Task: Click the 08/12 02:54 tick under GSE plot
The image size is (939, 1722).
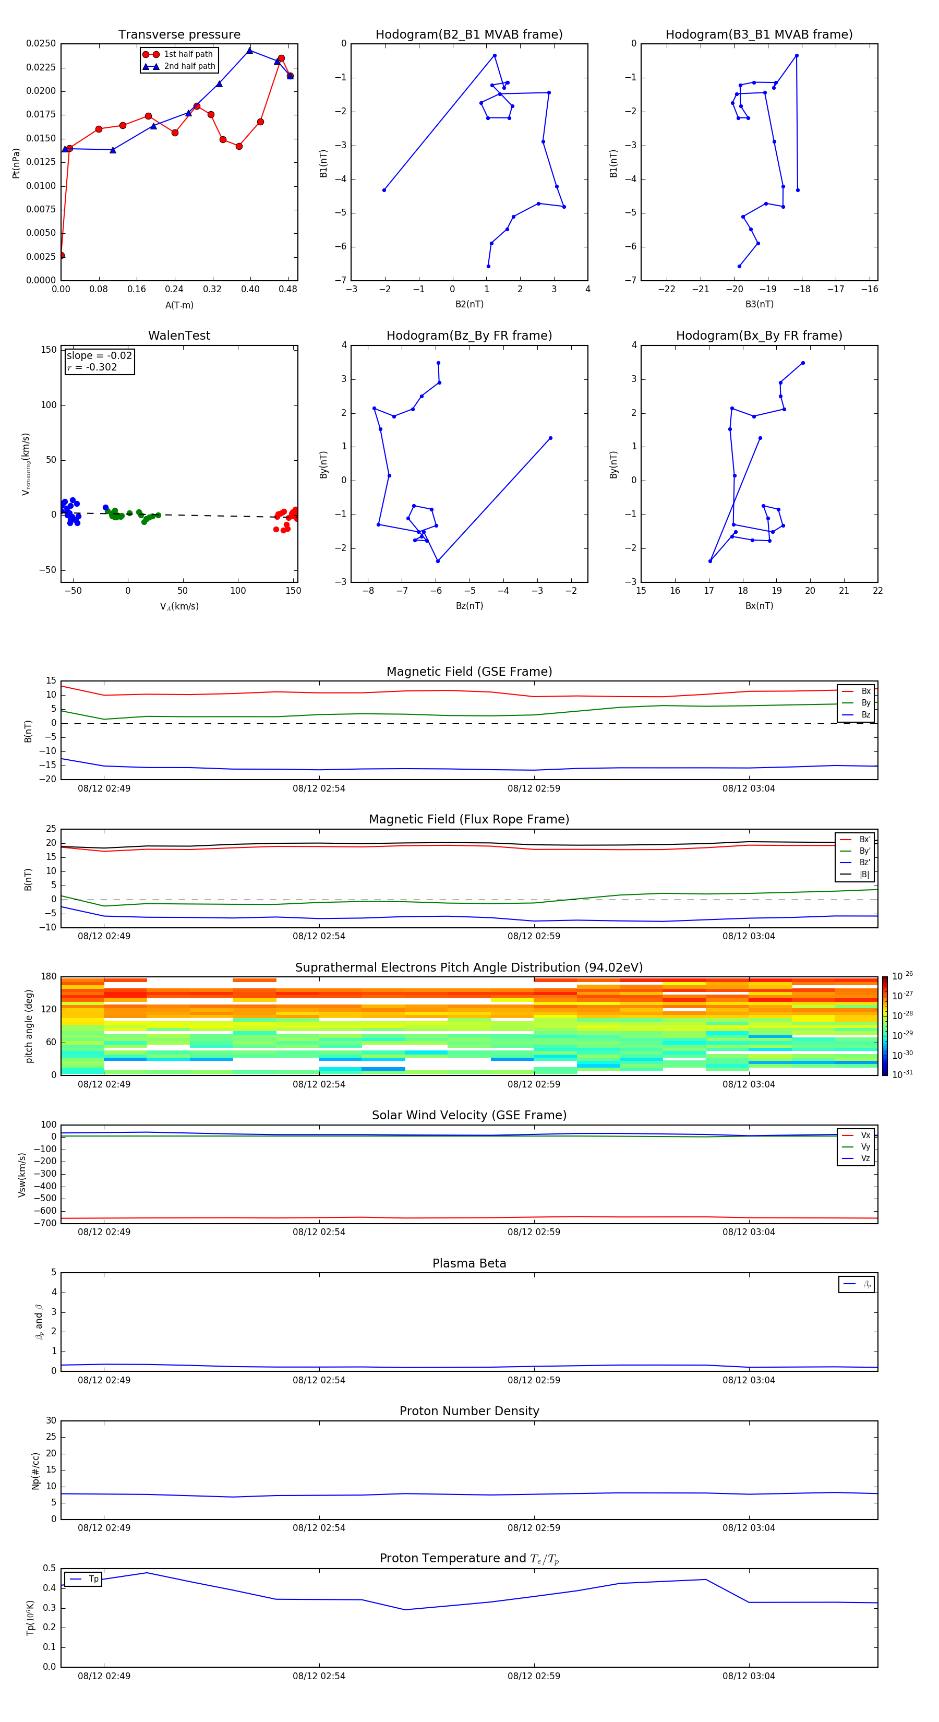Action: (x=319, y=789)
